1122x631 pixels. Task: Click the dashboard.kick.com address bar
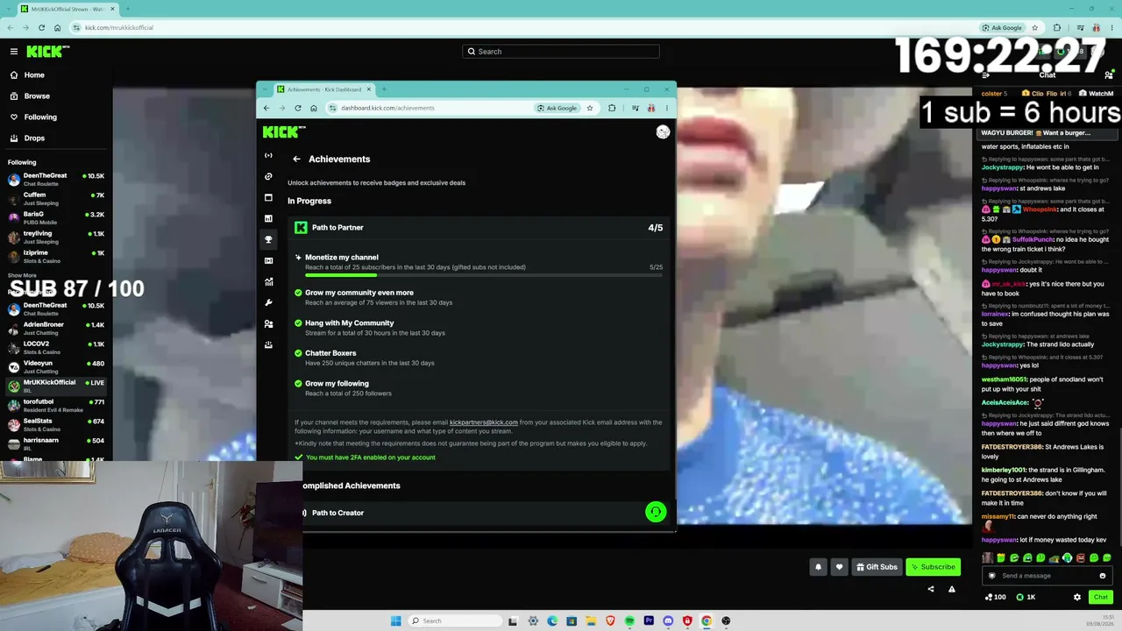click(430, 108)
